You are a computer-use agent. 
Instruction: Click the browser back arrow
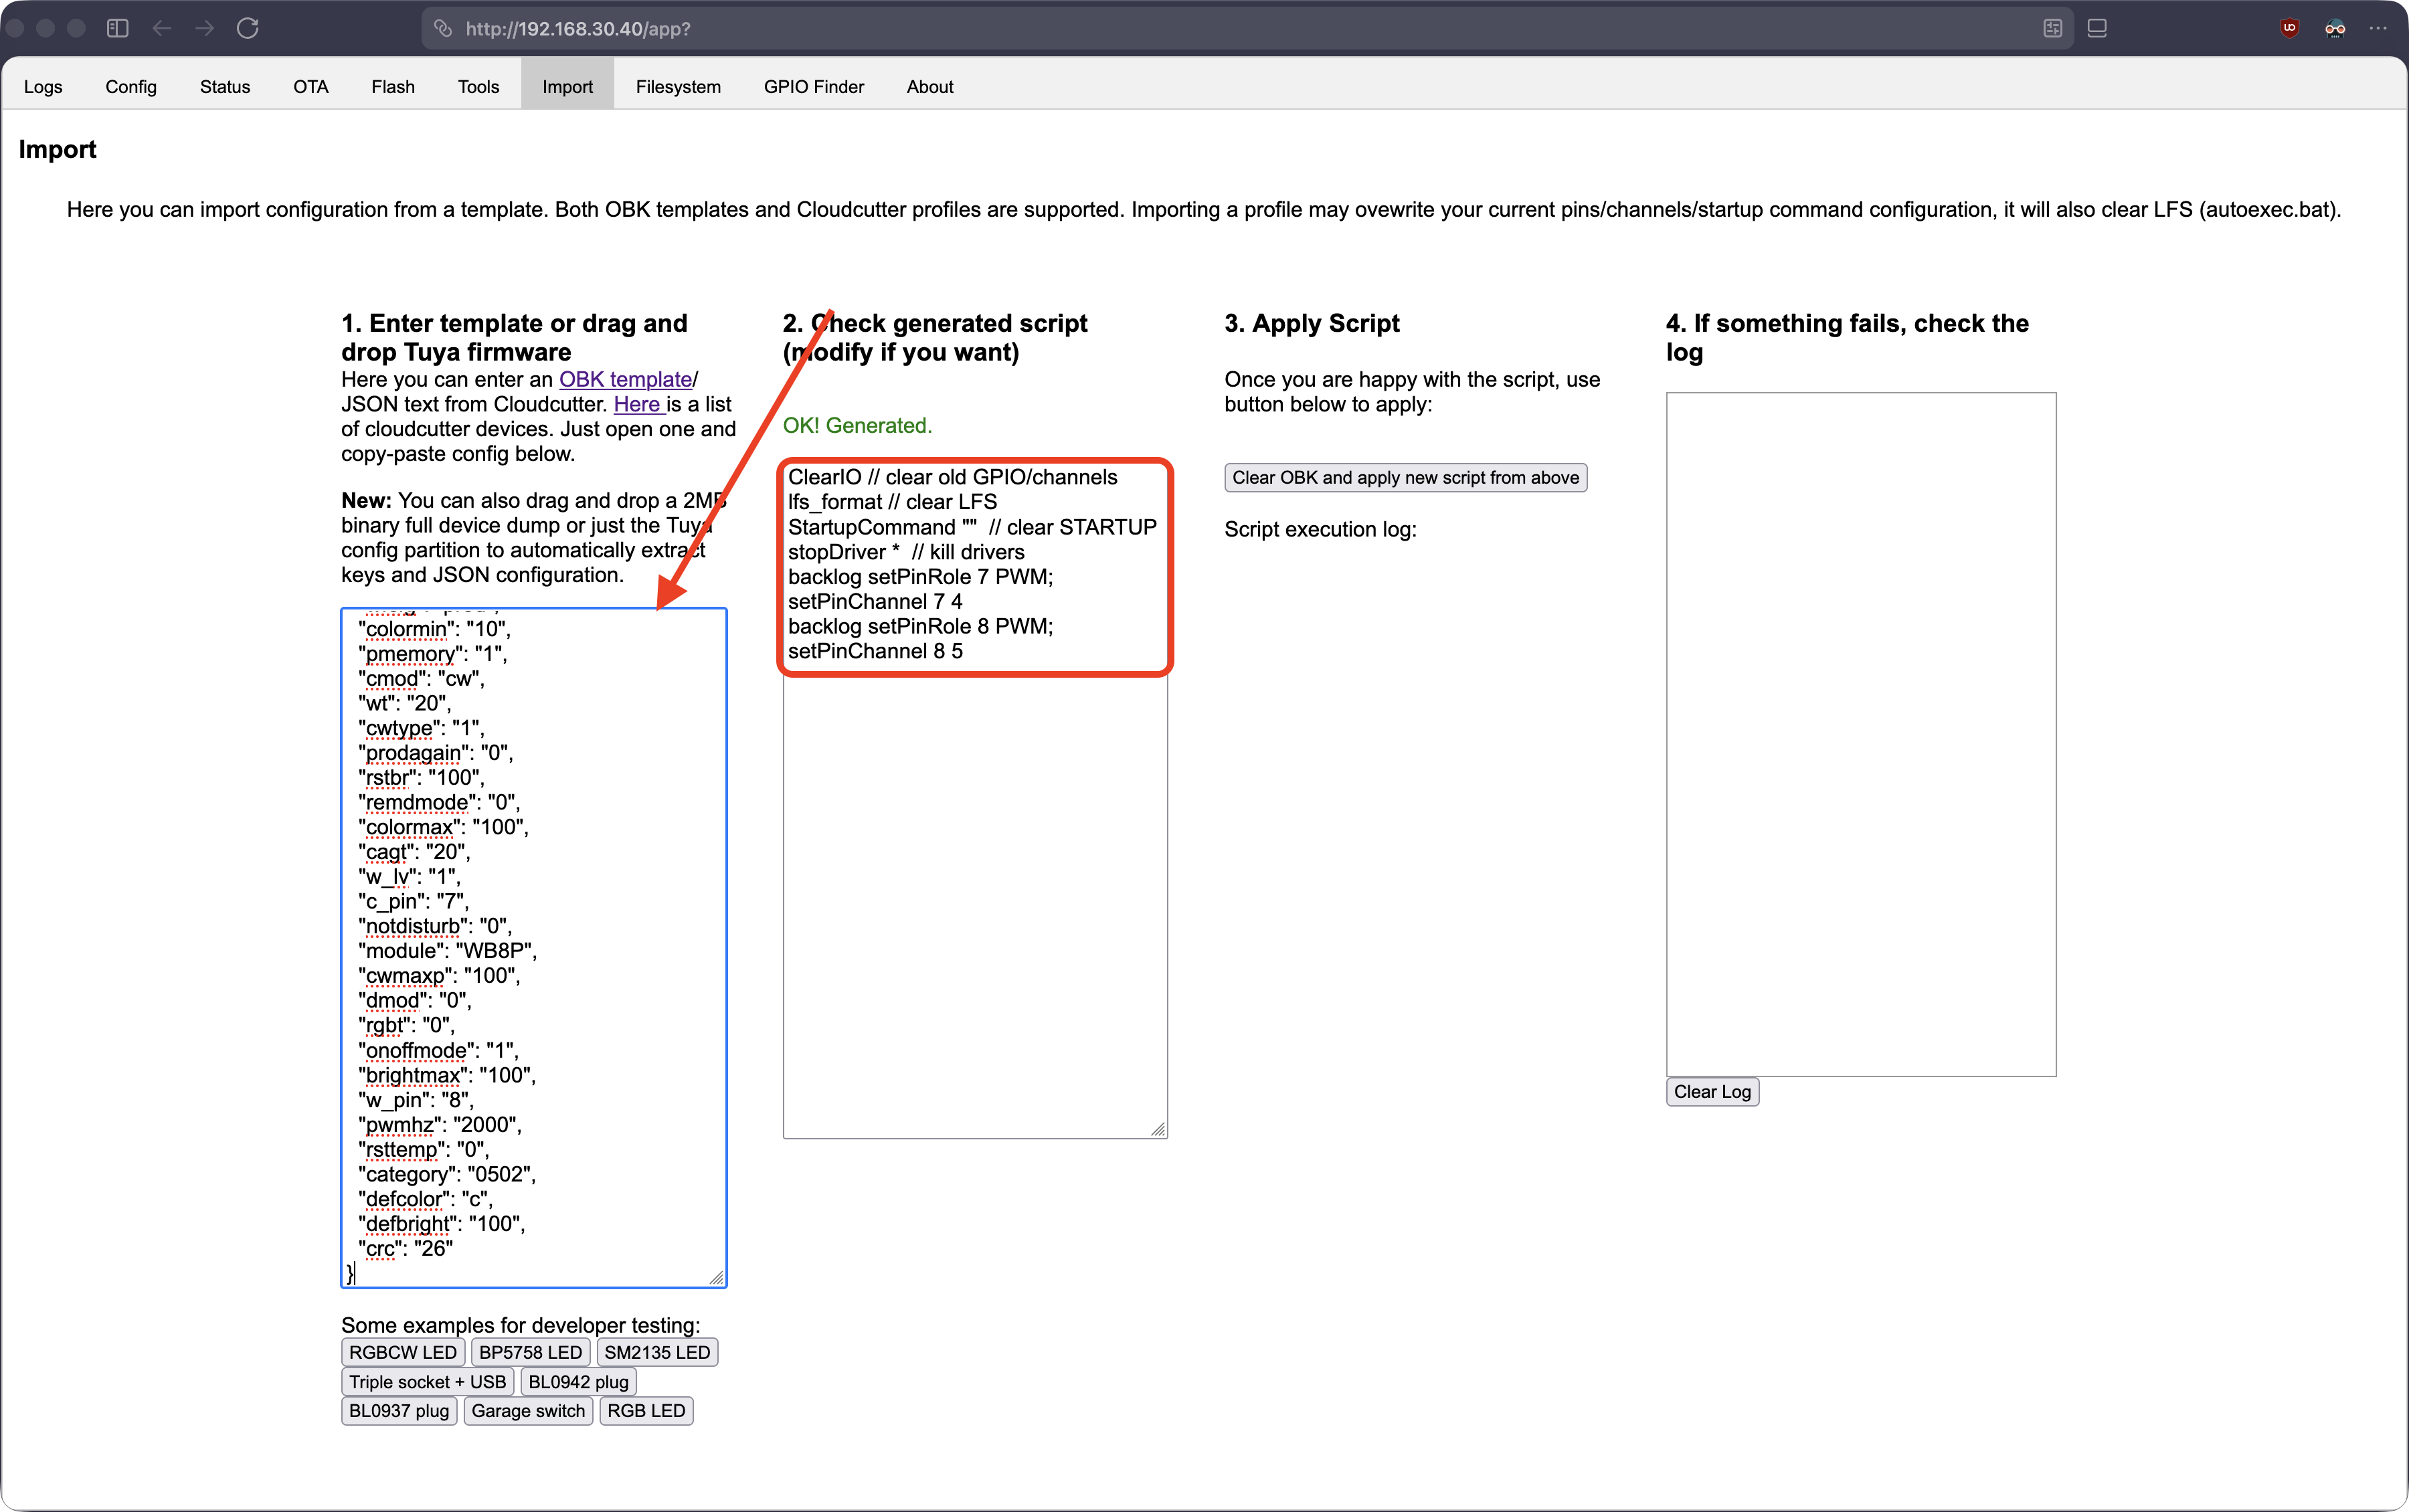tap(162, 28)
